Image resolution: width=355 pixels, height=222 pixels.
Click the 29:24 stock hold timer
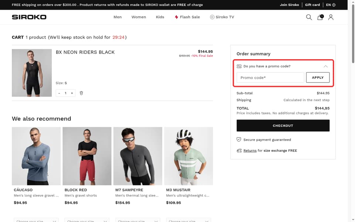point(118,37)
